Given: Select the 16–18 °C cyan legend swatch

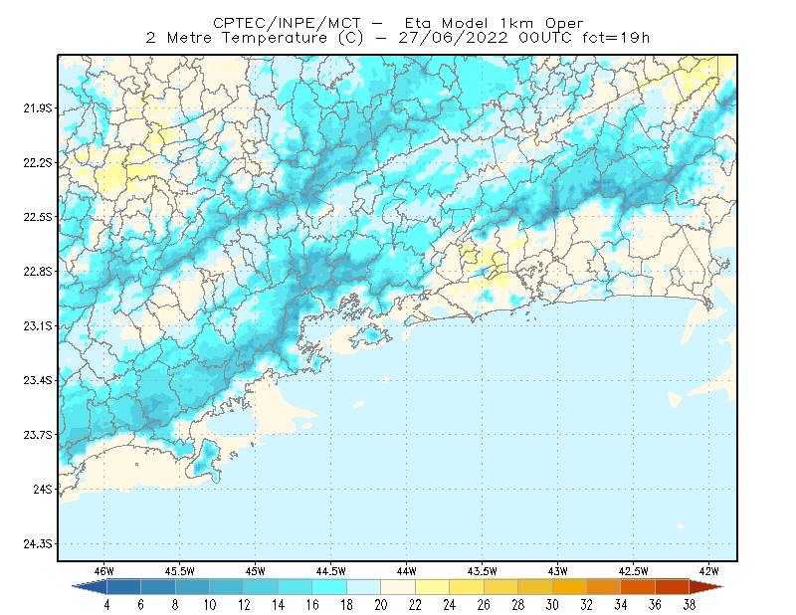Looking at the screenshot, I should tap(329, 587).
